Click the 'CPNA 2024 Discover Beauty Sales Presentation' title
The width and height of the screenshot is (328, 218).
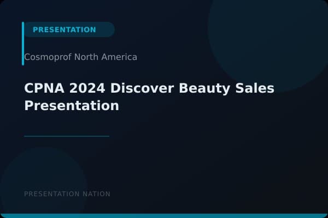click(x=149, y=97)
